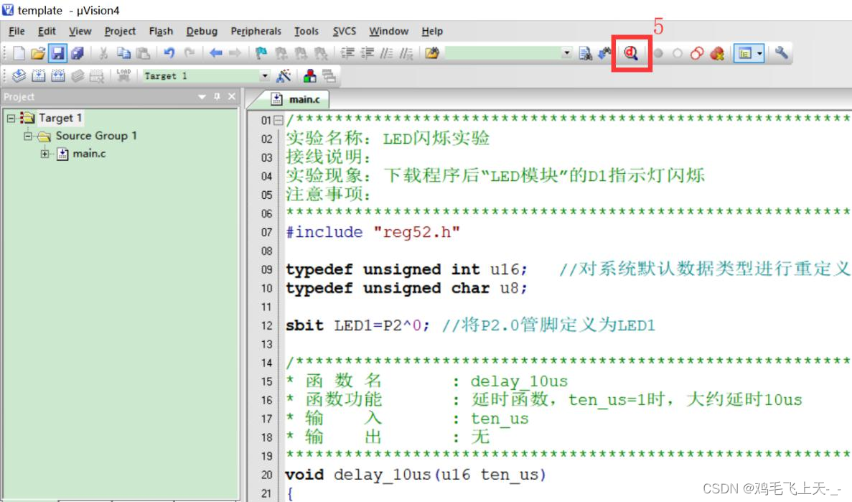Image resolution: width=852 pixels, height=502 pixels.
Task: Rebuild all target files
Action: [58, 75]
